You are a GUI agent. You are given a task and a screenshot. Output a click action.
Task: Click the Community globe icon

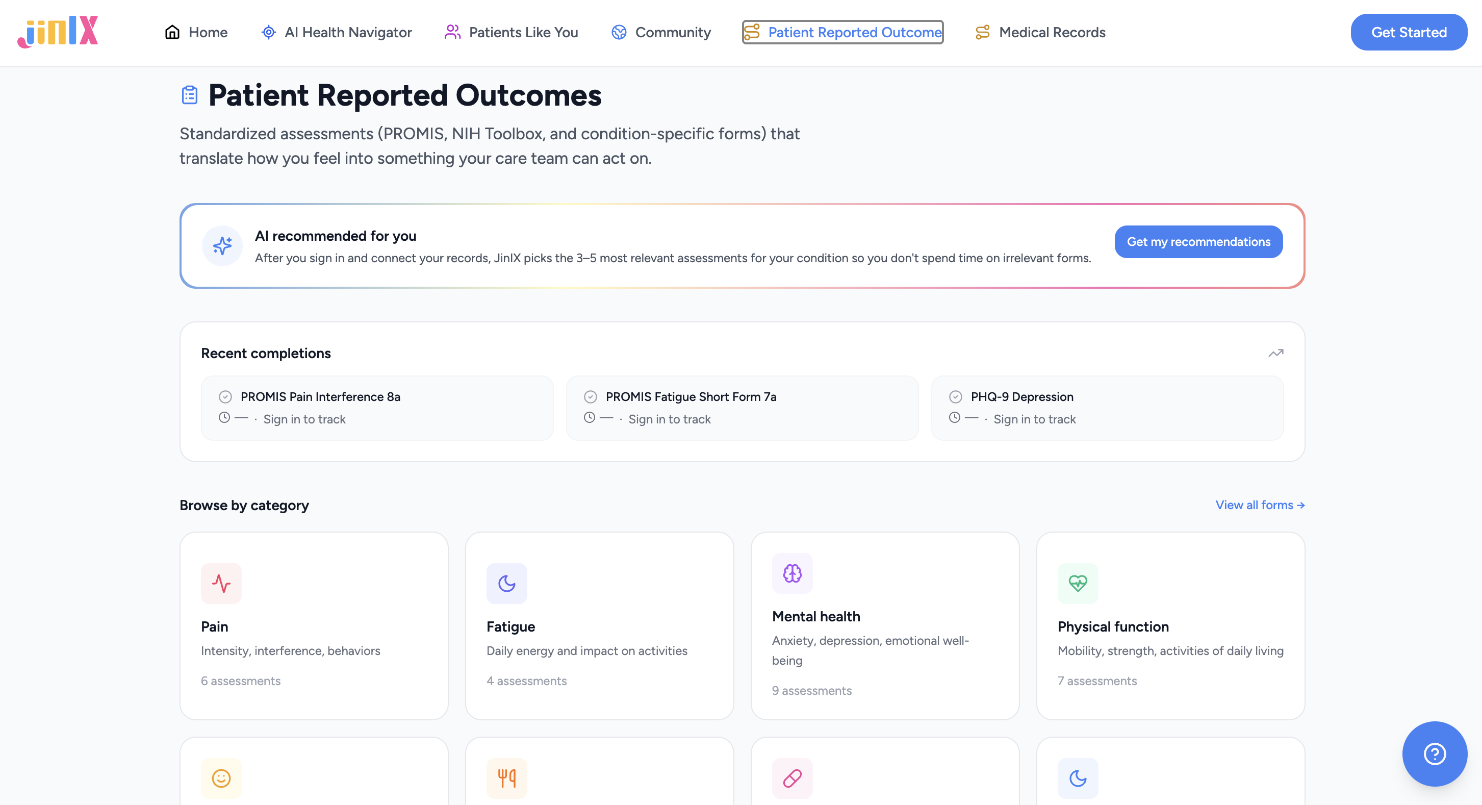tap(619, 32)
